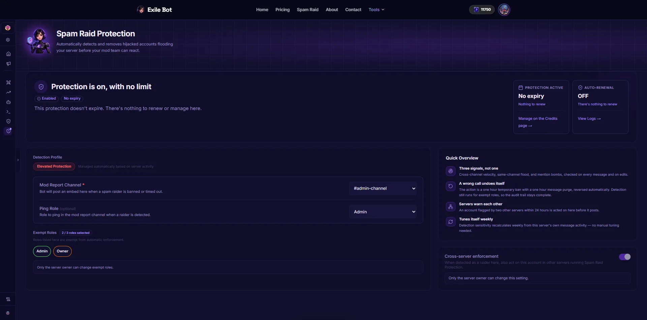The image size is (647, 320).
Task: Expand the Tools menu in navigation
Action: click(x=376, y=10)
